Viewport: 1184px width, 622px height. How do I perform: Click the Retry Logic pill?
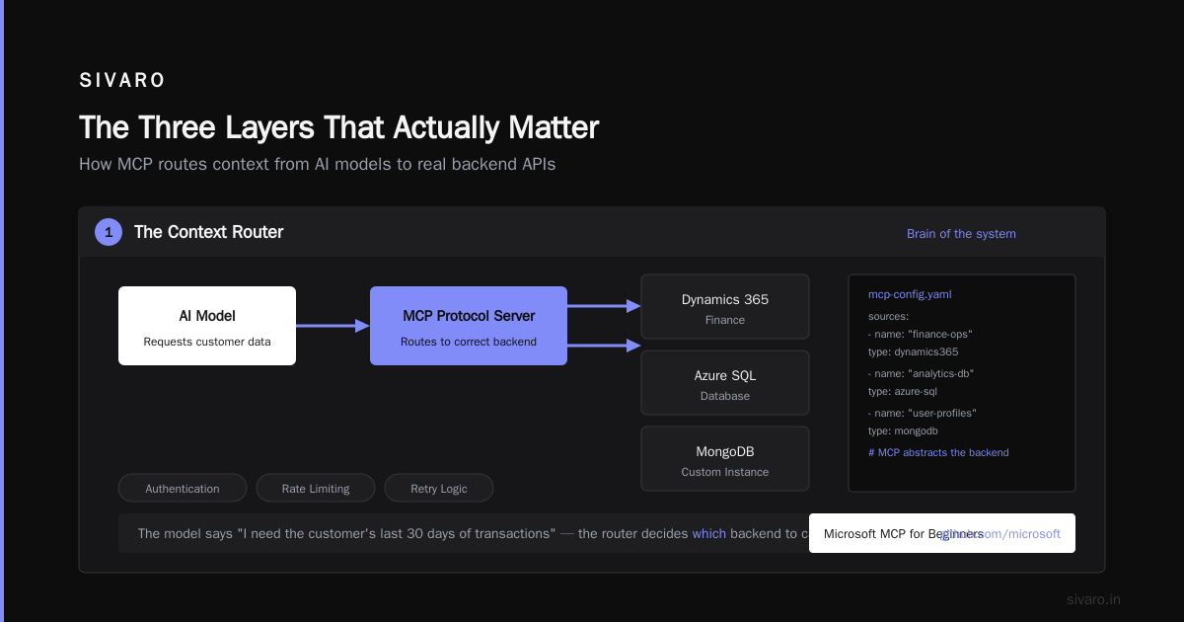click(439, 489)
